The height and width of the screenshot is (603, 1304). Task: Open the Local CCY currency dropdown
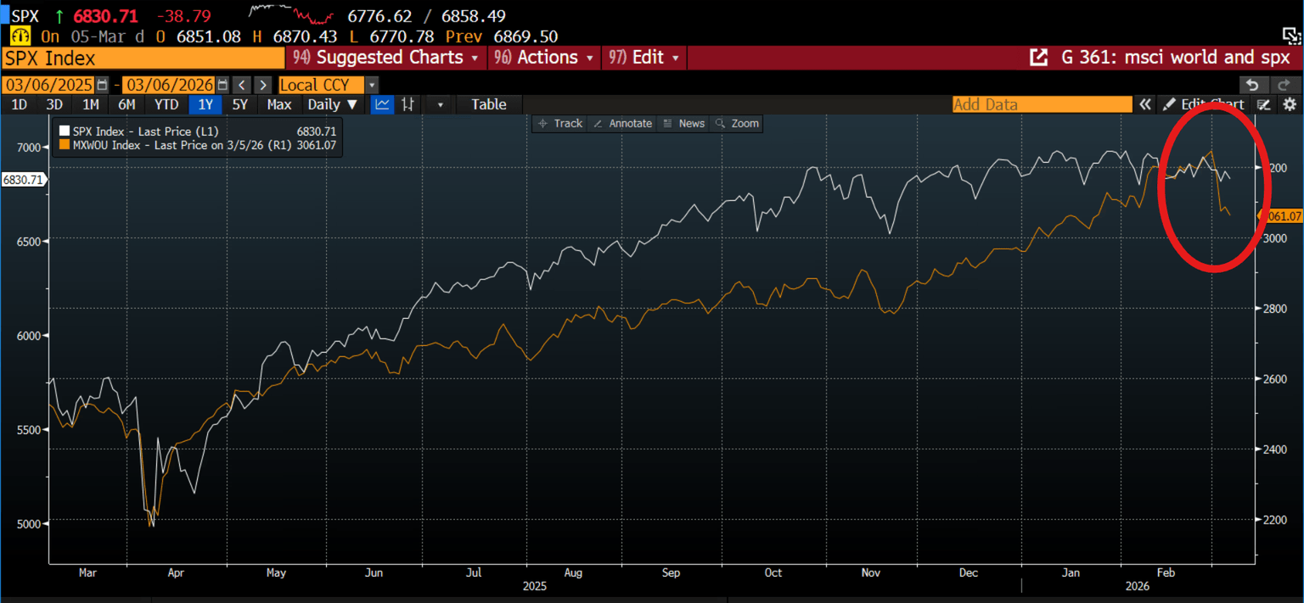(x=372, y=85)
